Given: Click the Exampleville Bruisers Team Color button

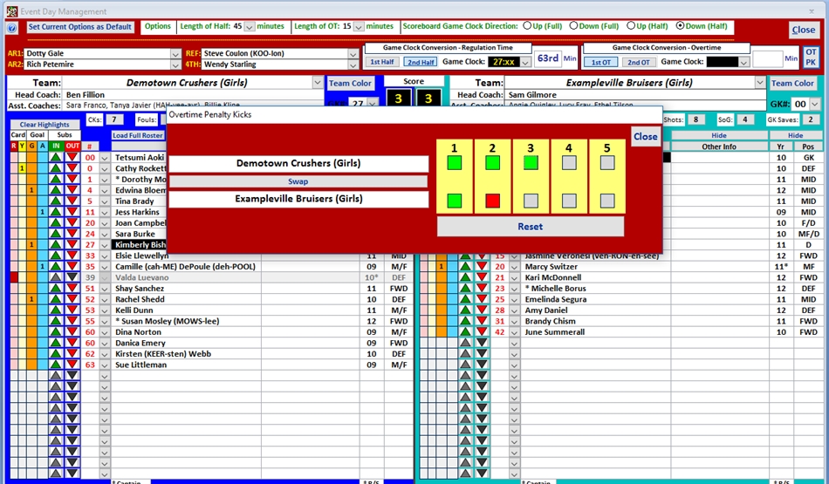Looking at the screenshot, I should [x=792, y=83].
